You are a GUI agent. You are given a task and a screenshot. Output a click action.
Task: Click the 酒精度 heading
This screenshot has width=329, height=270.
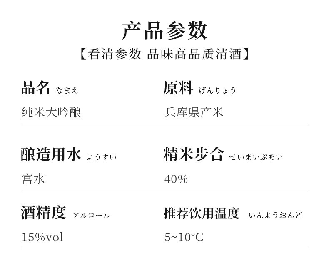pyautogui.click(x=43, y=213)
